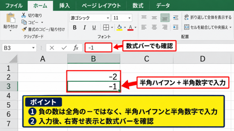Click the fx insert function icon
Image resolution: width=234 pixels, height=131 pixels.
76,48
